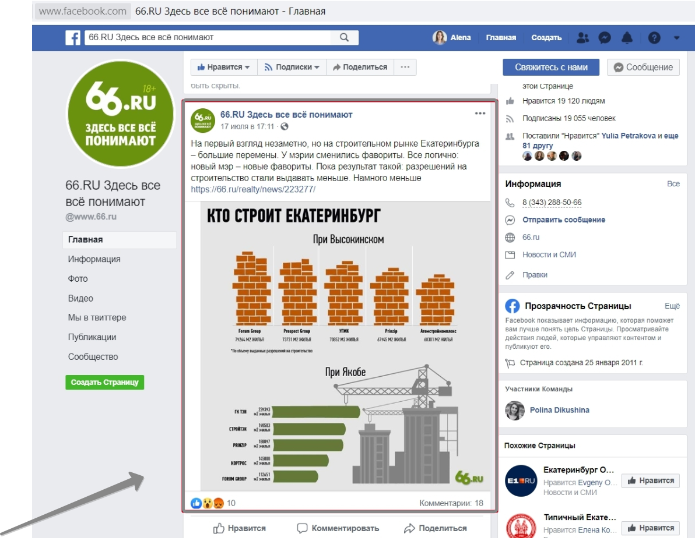The height and width of the screenshot is (548, 695).
Task: Click the pencil icon beside Правки
Action: click(510, 275)
